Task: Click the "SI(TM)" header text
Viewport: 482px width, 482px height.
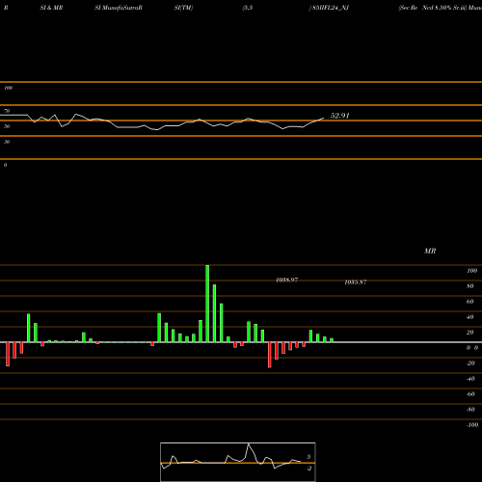Action: tap(183, 8)
